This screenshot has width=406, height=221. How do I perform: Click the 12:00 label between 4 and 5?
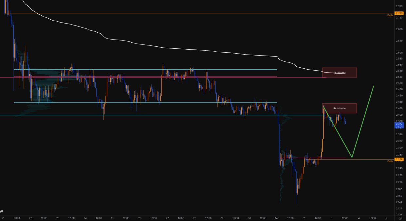[372, 218]
